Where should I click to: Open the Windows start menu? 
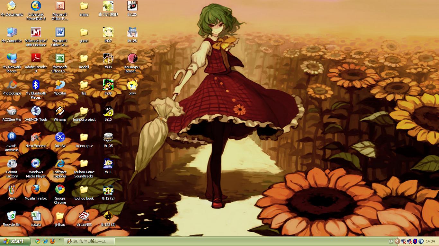tap(15, 241)
